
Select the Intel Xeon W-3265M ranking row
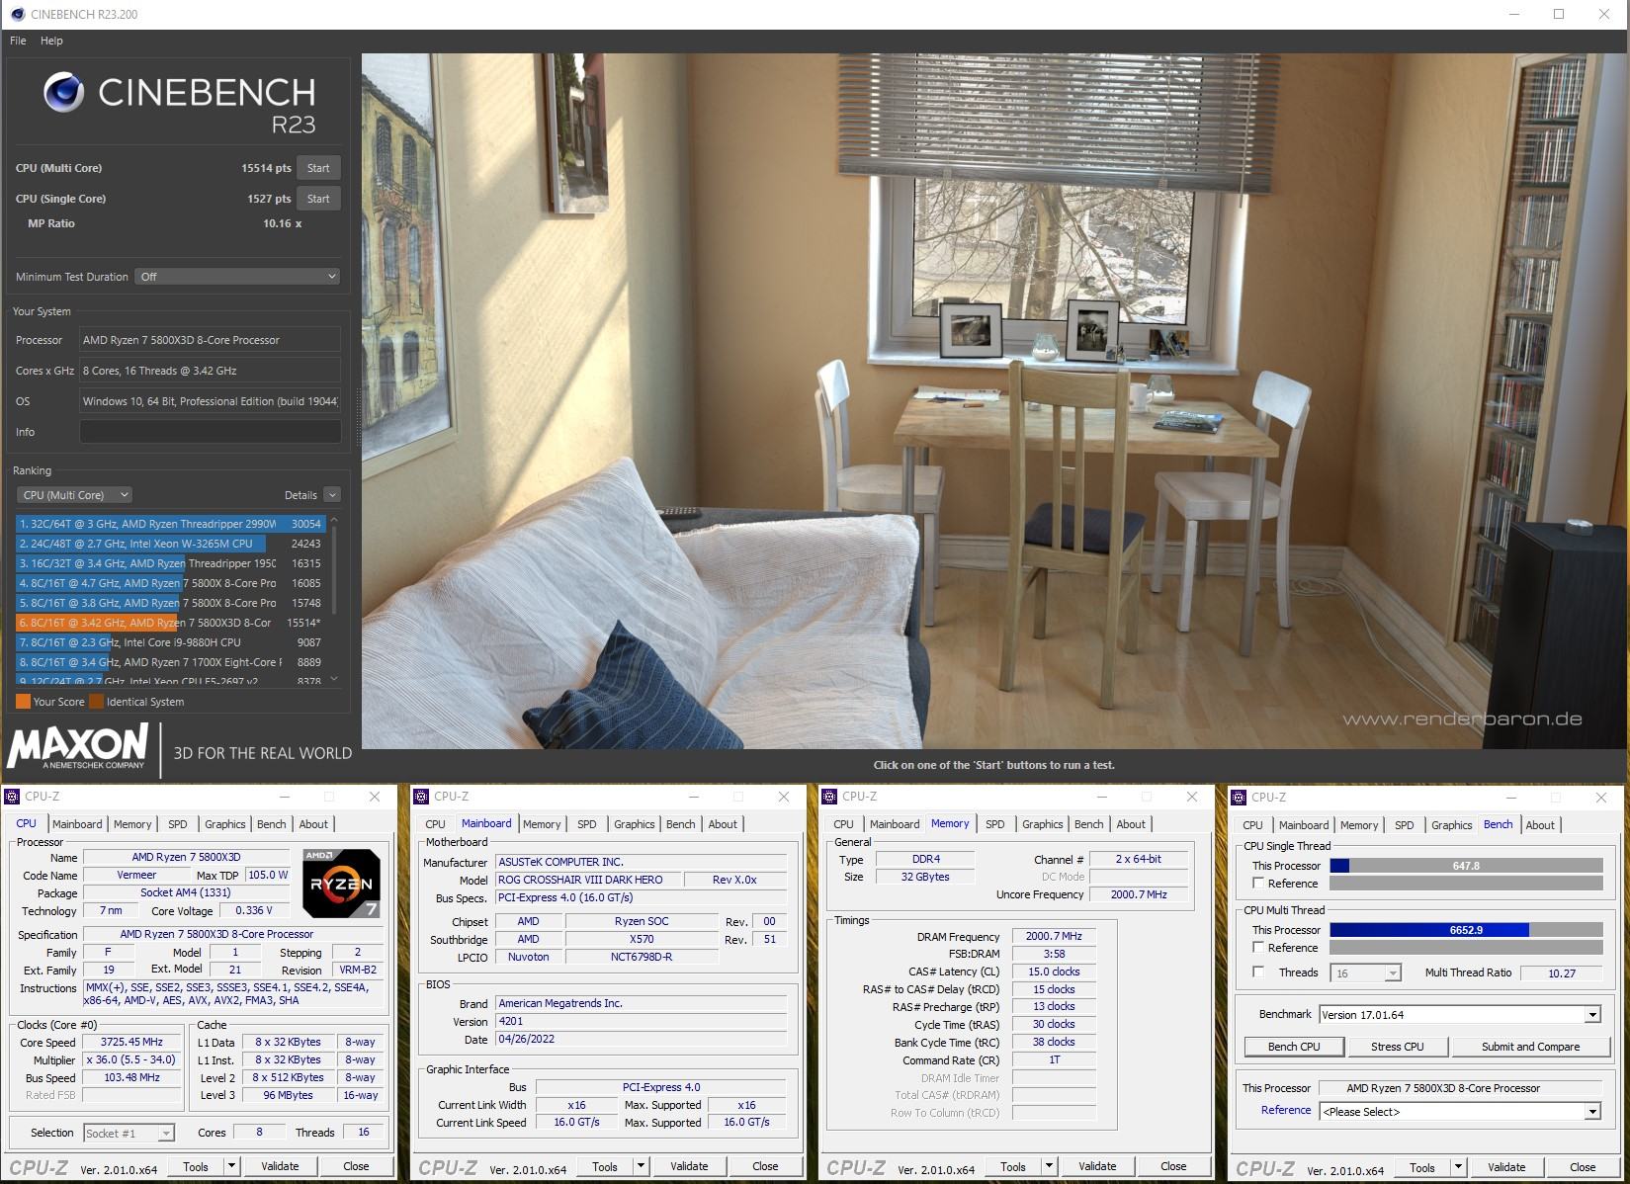coord(170,544)
